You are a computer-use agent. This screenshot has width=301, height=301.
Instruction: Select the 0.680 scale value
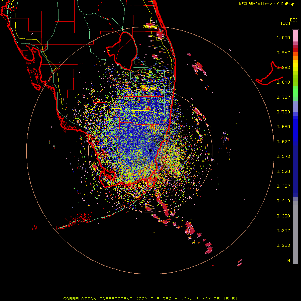(x=283, y=127)
